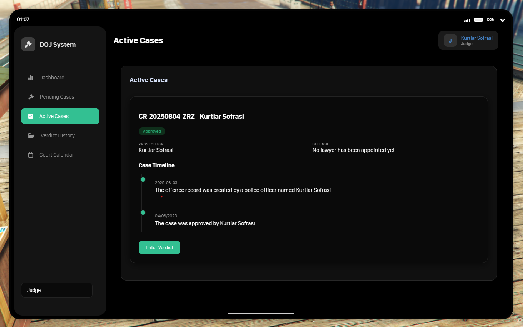Click the Court Calendar icon
523x327 pixels.
coord(31,155)
